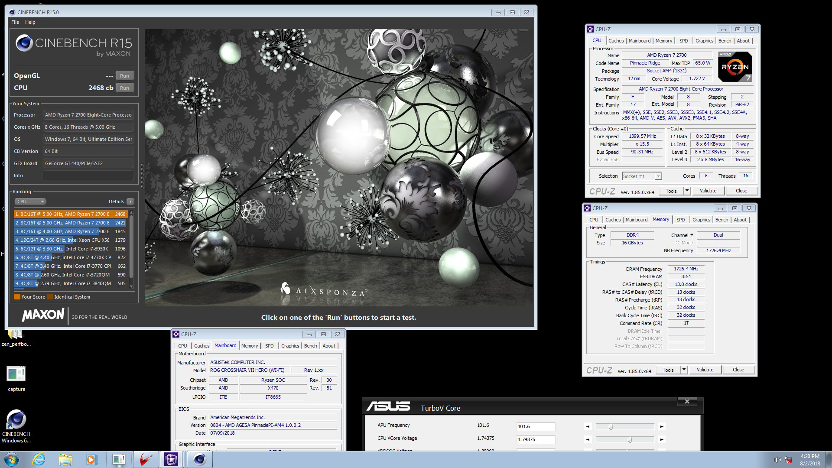The height and width of the screenshot is (468, 832).
Task: Switch to Caches tab in the CPU-Z CPU-tab window
Action: (x=616, y=41)
